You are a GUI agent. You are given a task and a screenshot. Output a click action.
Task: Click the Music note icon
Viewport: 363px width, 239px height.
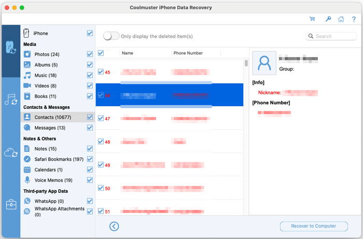click(27, 75)
